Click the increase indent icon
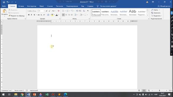173x97 pixels. (x=80, y=11)
